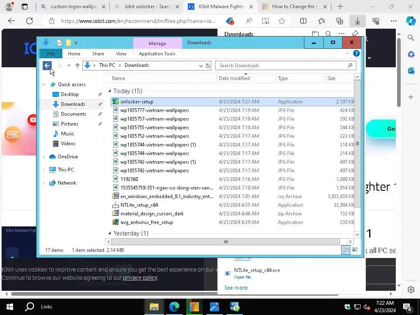Expand This PC tree node
Image resolution: width=420 pixels, height=315 pixels.
43,170
